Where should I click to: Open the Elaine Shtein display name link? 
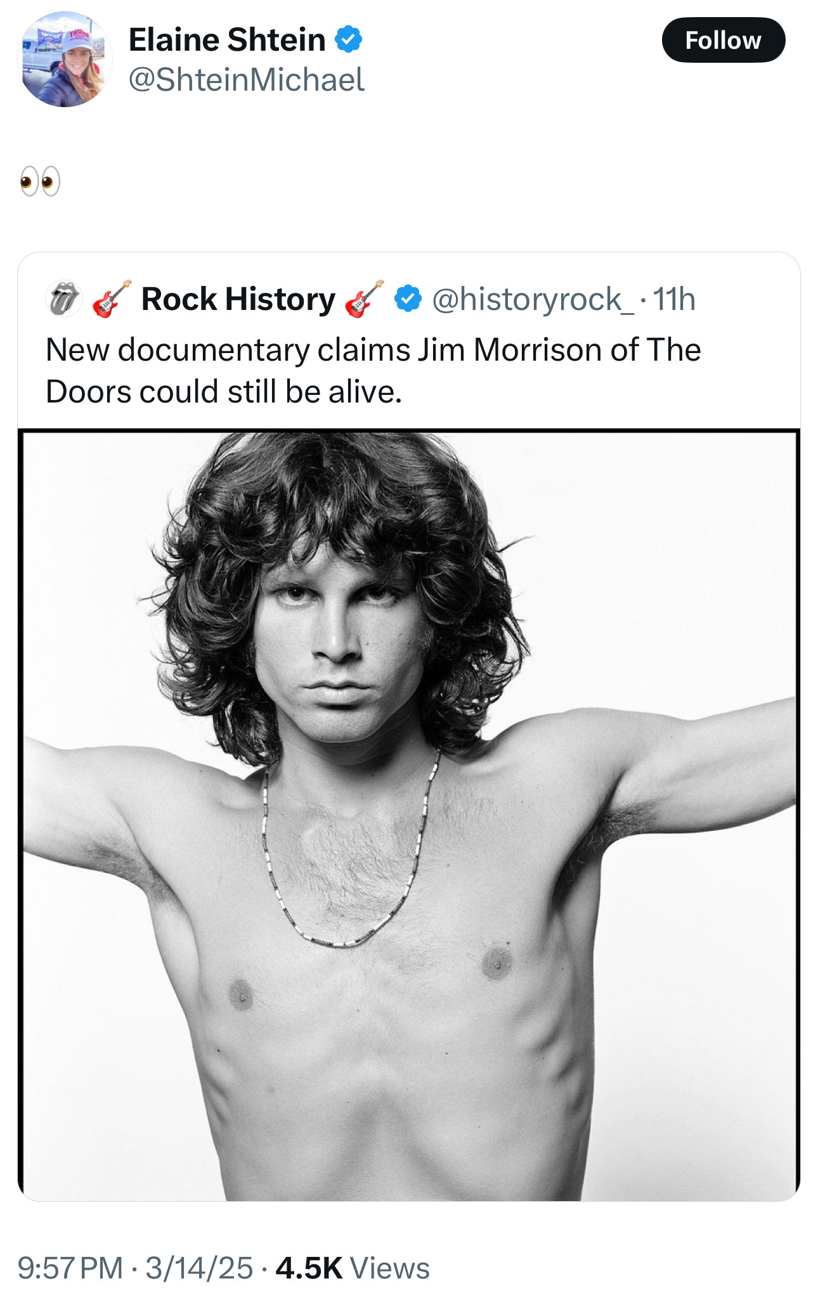pos(227,40)
